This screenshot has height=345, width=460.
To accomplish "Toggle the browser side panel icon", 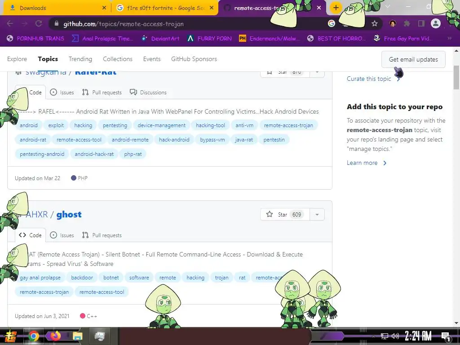I will [421, 24].
